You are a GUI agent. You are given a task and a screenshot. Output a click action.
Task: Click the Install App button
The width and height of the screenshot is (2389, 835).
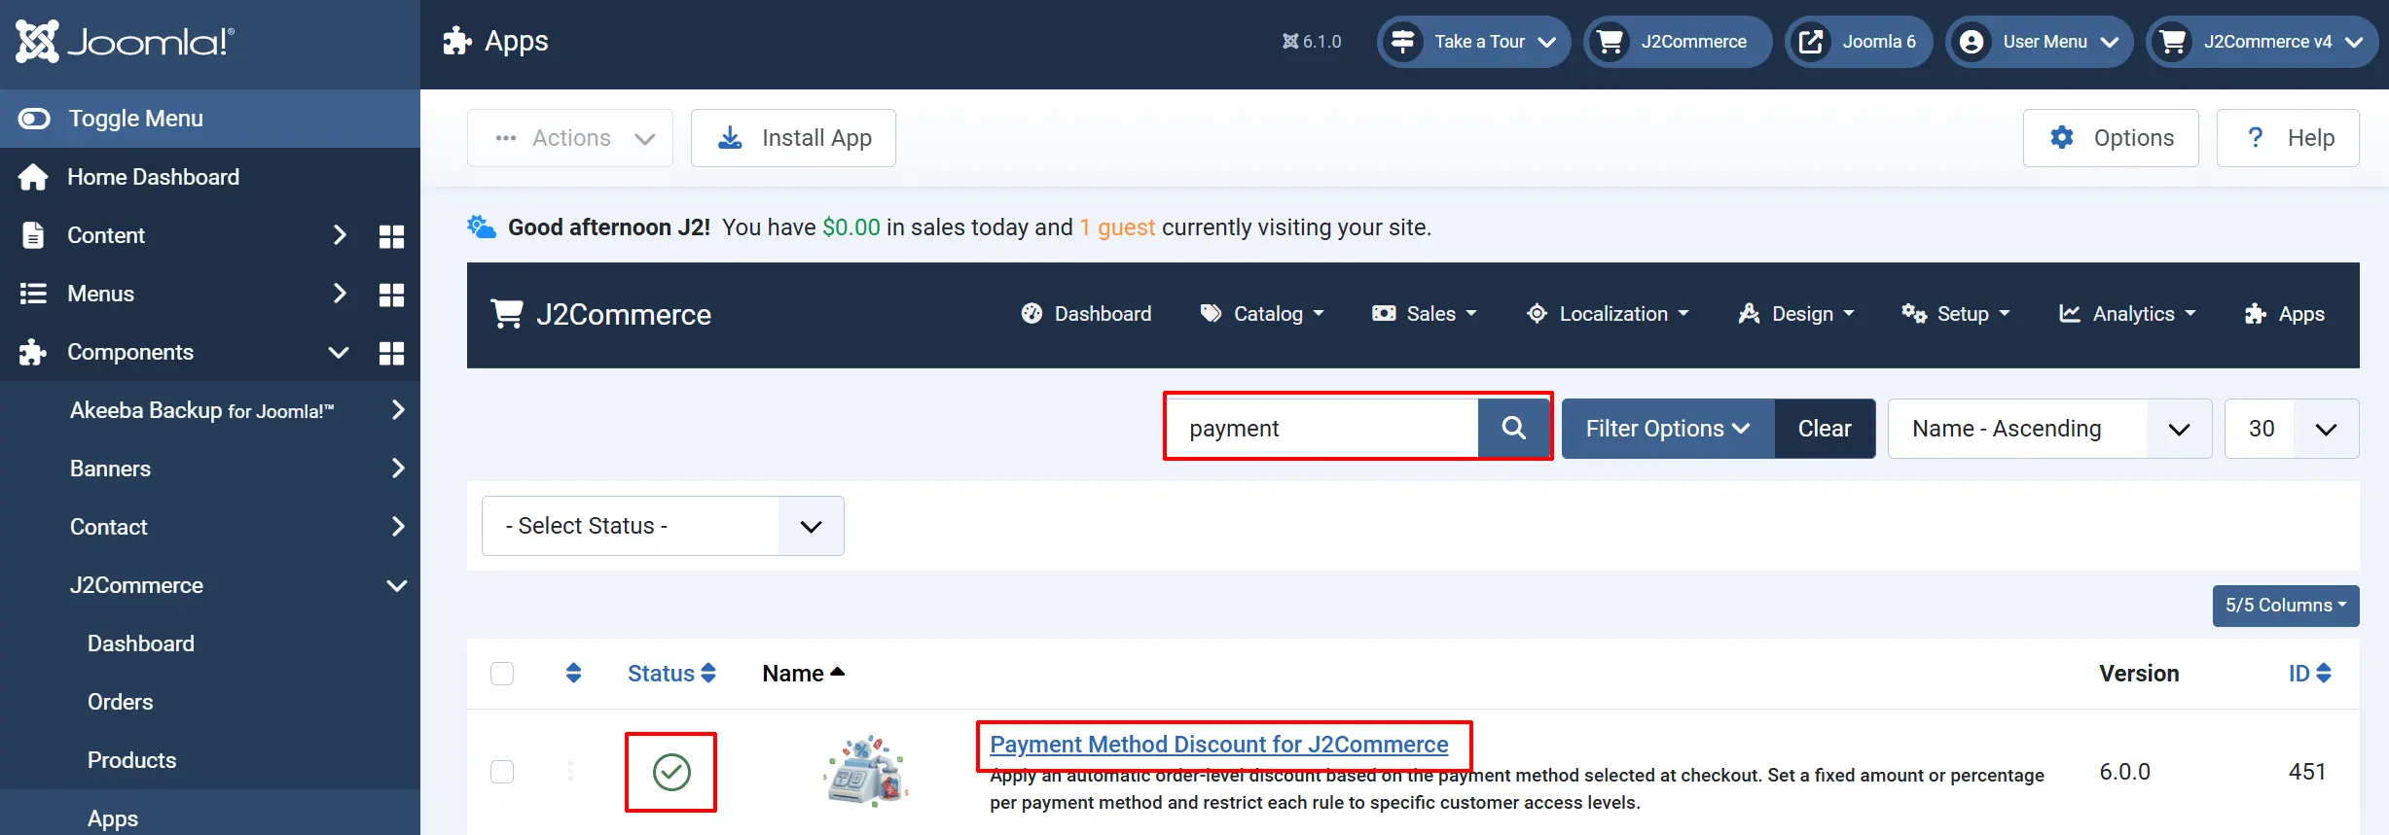(x=793, y=138)
